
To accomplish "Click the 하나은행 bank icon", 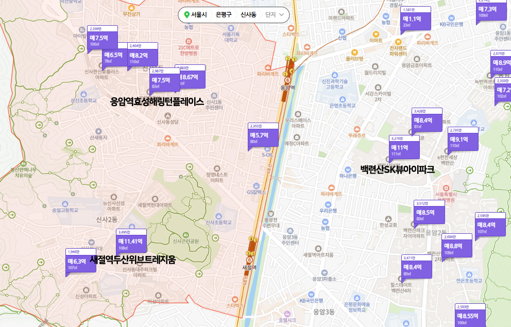I will pos(348,170).
